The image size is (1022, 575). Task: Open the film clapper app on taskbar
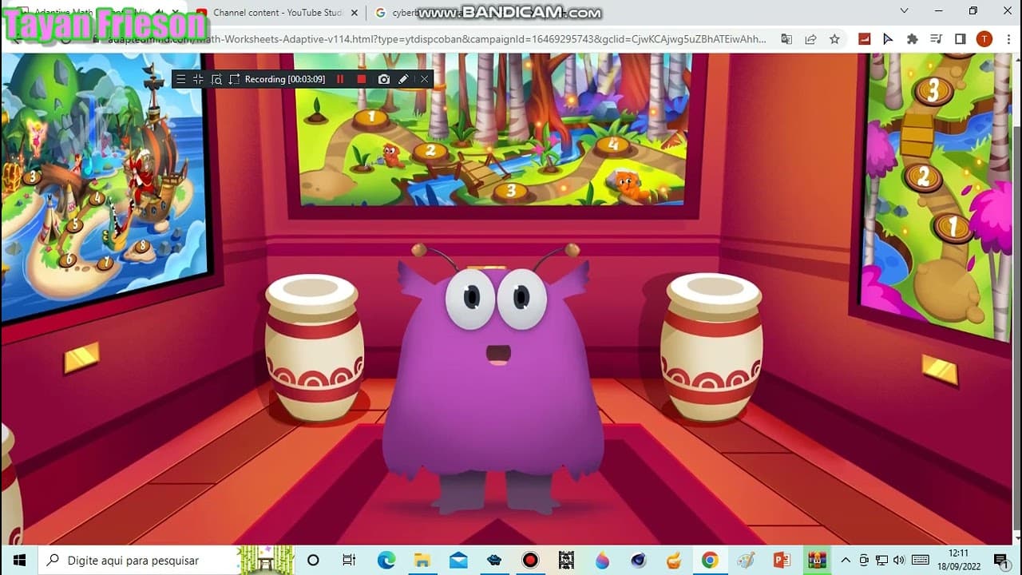[x=566, y=560]
